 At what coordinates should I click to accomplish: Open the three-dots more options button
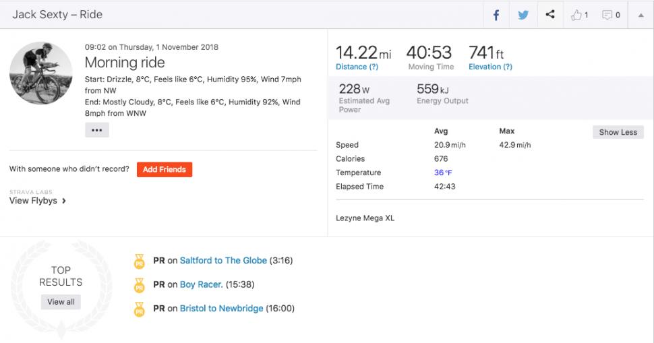pos(97,130)
